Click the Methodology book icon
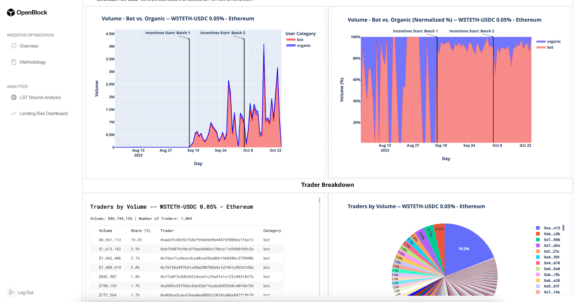The image size is (574, 302). (x=14, y=62)
